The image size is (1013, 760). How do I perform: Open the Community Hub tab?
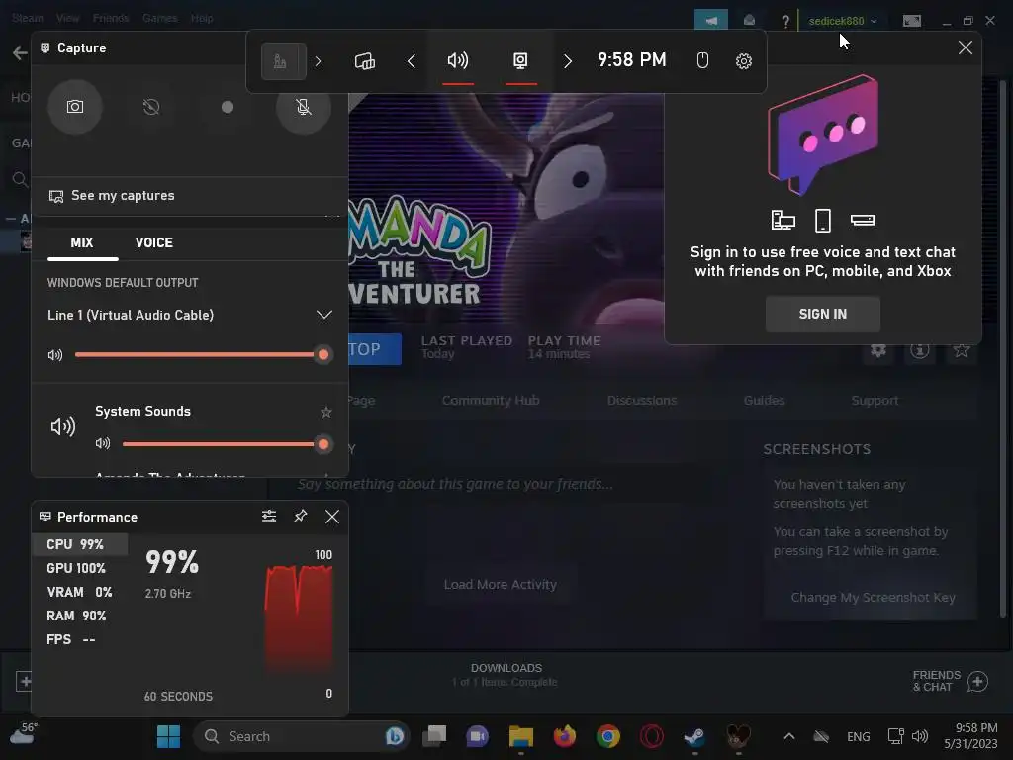coord(491,400)
